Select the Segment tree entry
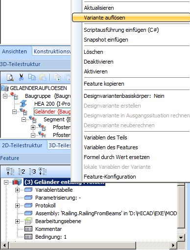The height and width of the screenshot is (250, 190). (57, 119)
